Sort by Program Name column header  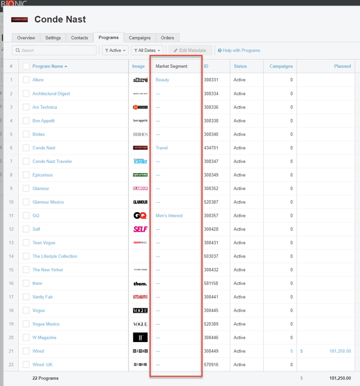(49, 67)
